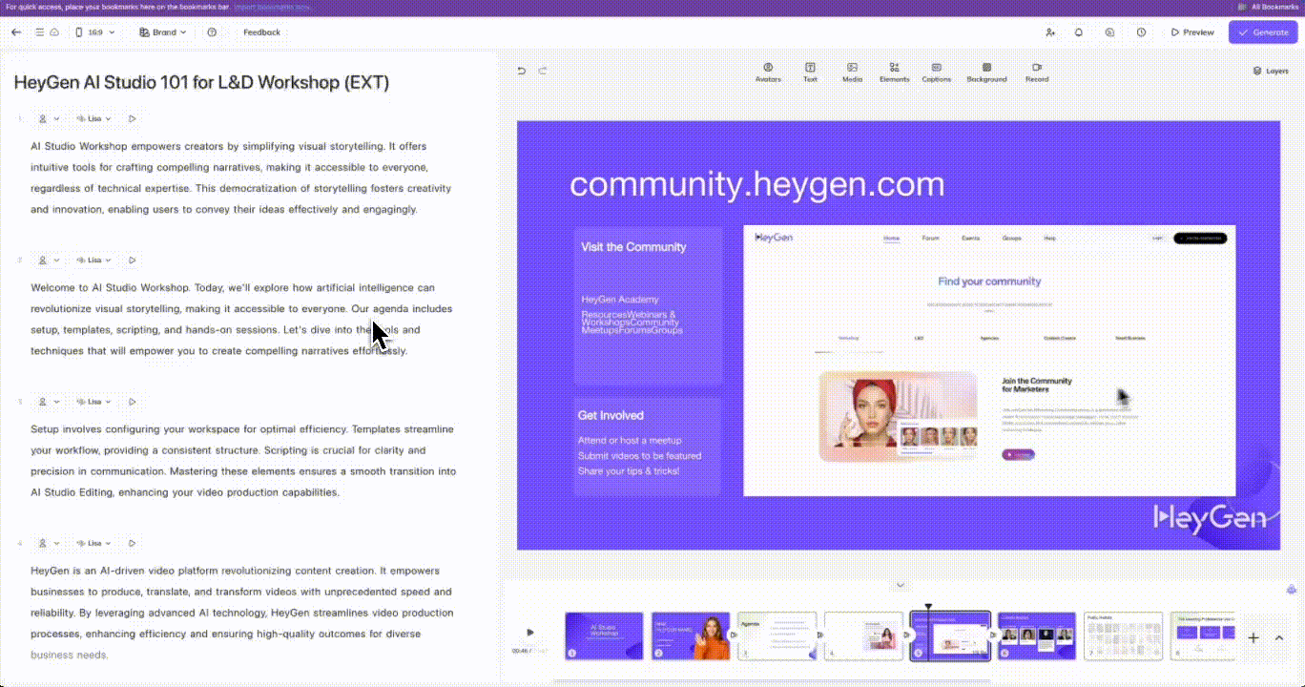Collapse the timeline with the chevron above it
The image size is (1305, 687).
(x=901, y=585)
